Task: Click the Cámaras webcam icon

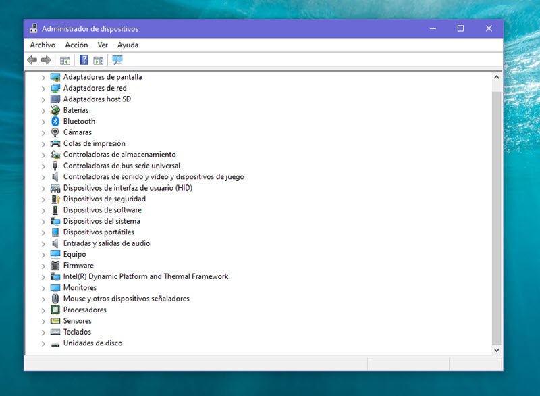Action: [x=55, y=132]
